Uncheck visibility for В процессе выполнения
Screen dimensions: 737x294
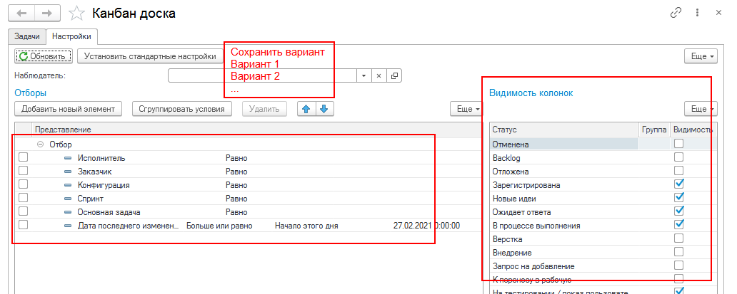678,225
